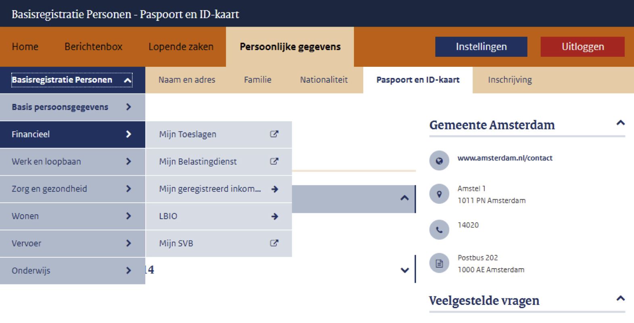Click the location pin icon by Amstel 1
The width and height of the screenshot is (634, 323).
click(439, 194)
